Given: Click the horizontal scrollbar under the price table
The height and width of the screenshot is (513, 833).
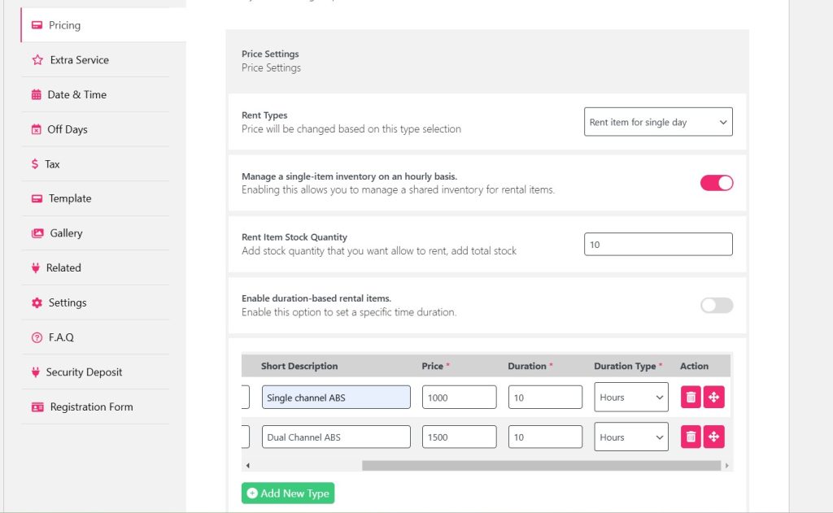Looking at the screenshot, I should click(541, 466).
